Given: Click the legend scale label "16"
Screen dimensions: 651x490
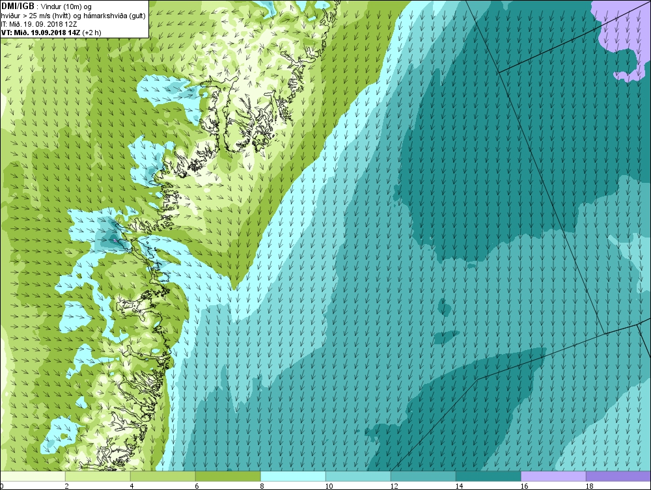Looking at the screenshot, I should 524,486.
